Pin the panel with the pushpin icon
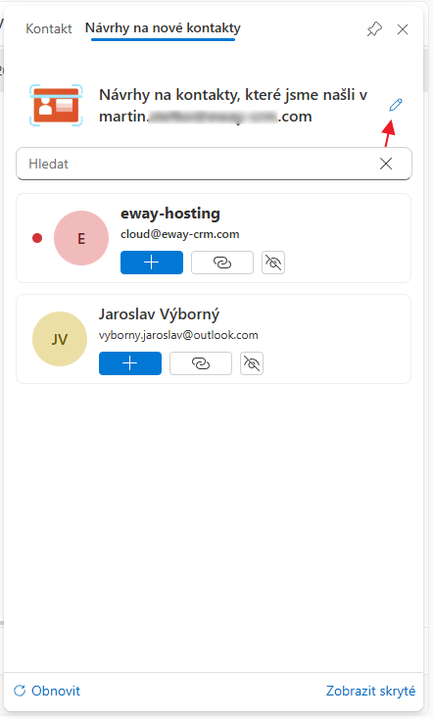 [x=374, y=29]
